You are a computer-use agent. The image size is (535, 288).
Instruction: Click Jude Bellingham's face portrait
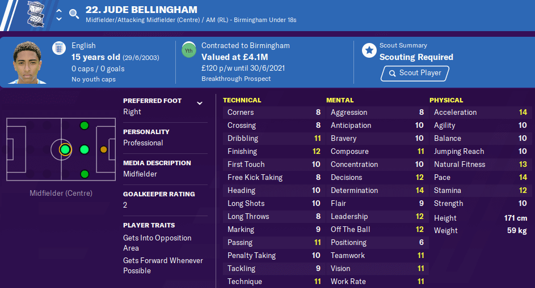tap(27, 62)
